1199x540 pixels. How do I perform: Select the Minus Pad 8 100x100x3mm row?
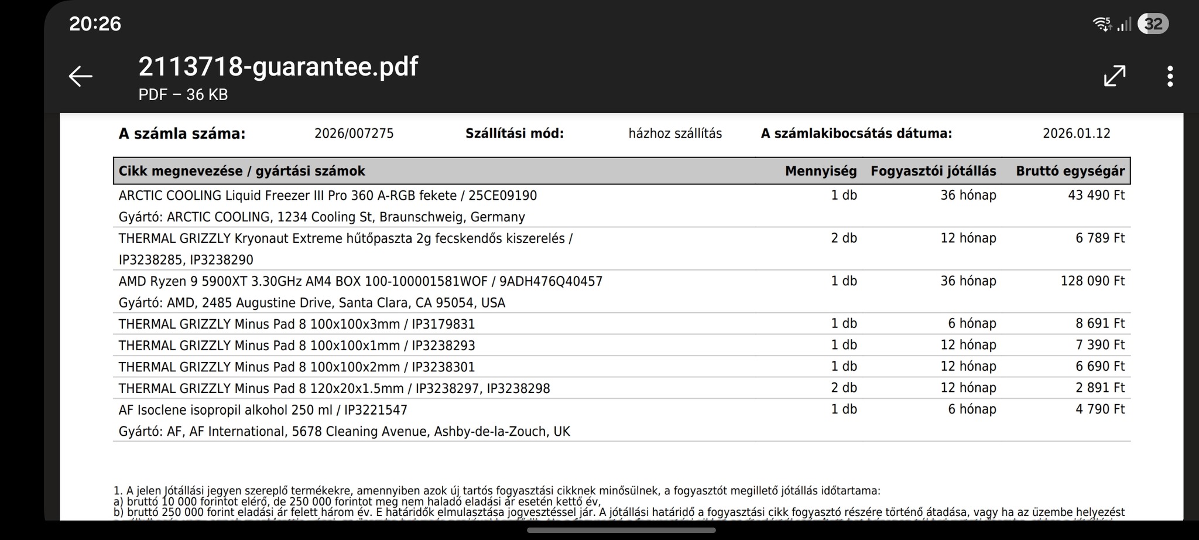coord(622,324)
